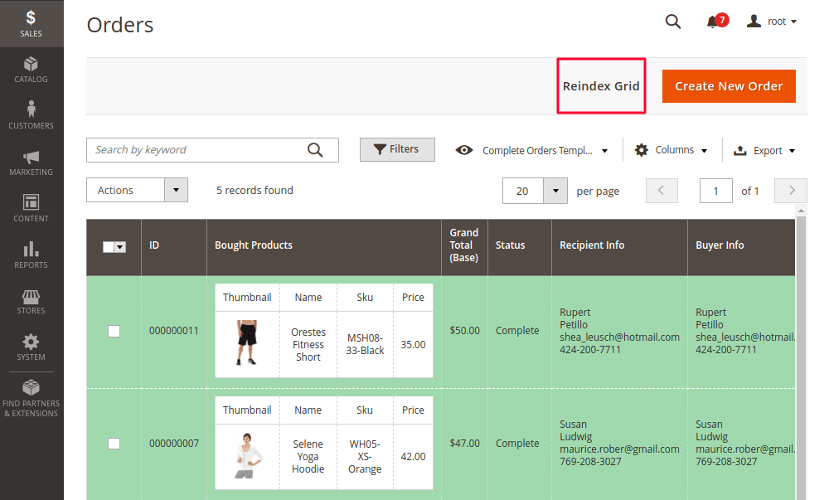Image resolution: width=829 pixels, height=500 pixels.
Task: Go to the next page
Action: 791,191
